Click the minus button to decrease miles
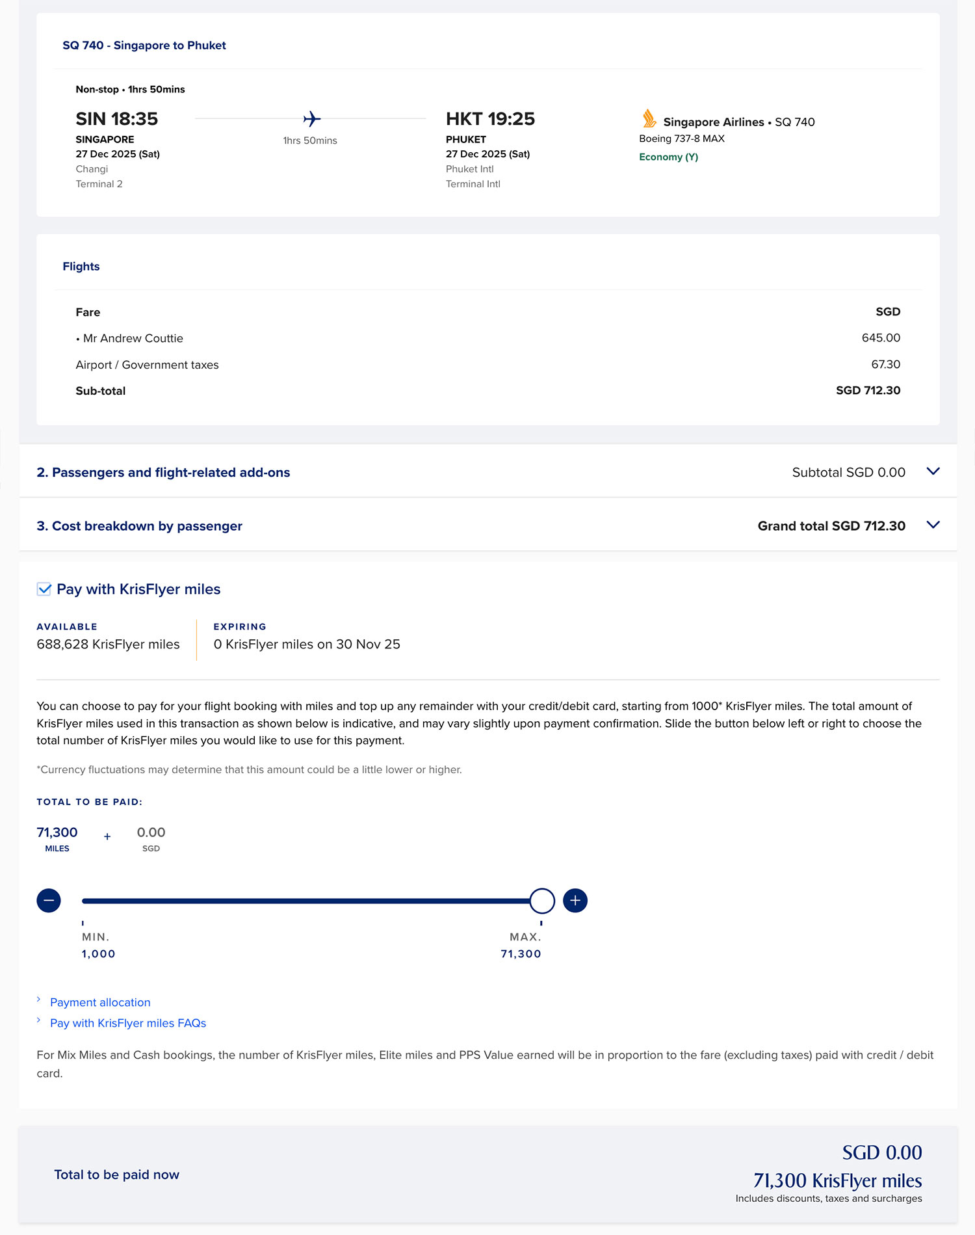975x1235 pixels. 49,901
